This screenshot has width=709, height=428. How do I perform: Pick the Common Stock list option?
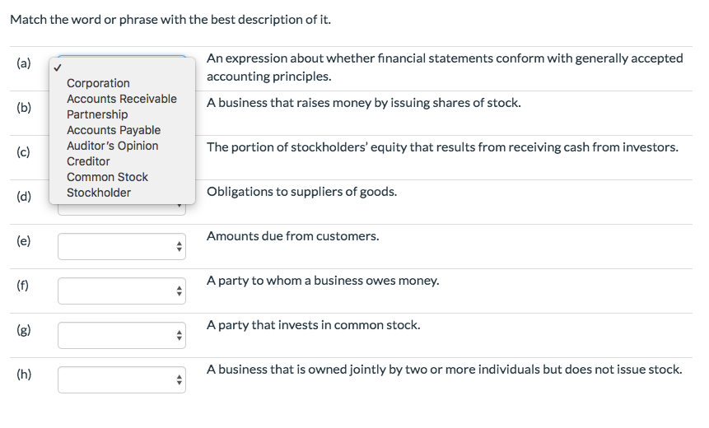point(107,177)
